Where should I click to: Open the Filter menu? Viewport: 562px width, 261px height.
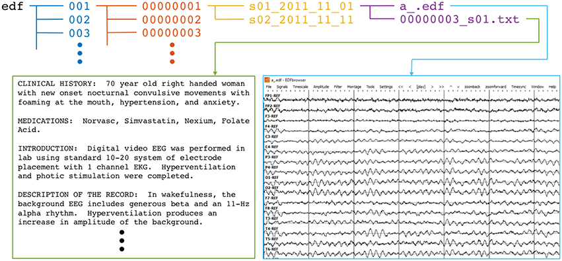(x=337, y=87)
